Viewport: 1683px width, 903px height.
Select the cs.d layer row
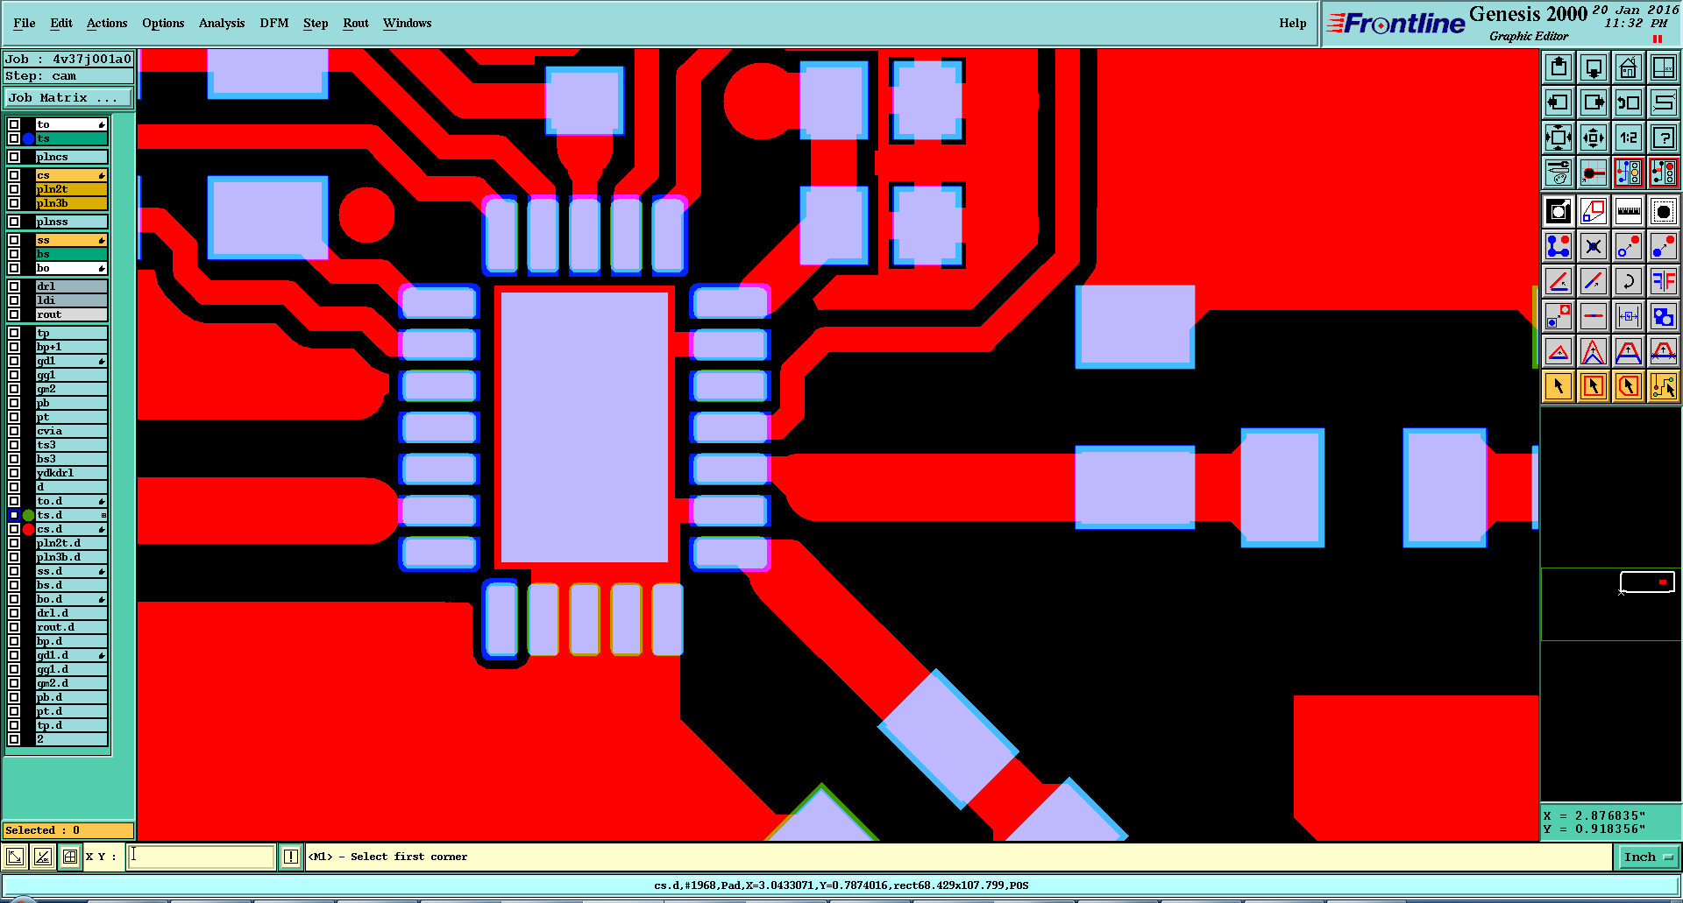pos(71,529)
